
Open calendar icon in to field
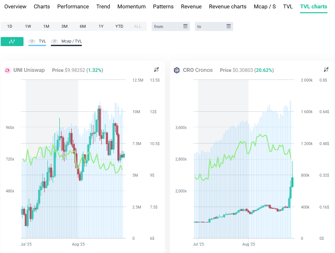[229, 26]
